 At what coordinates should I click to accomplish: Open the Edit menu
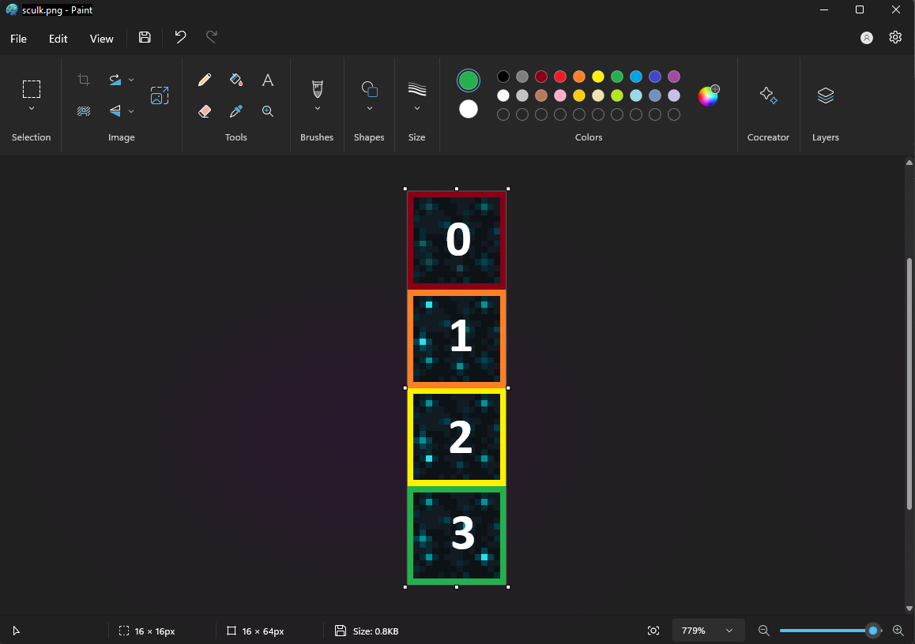point(58,39)
